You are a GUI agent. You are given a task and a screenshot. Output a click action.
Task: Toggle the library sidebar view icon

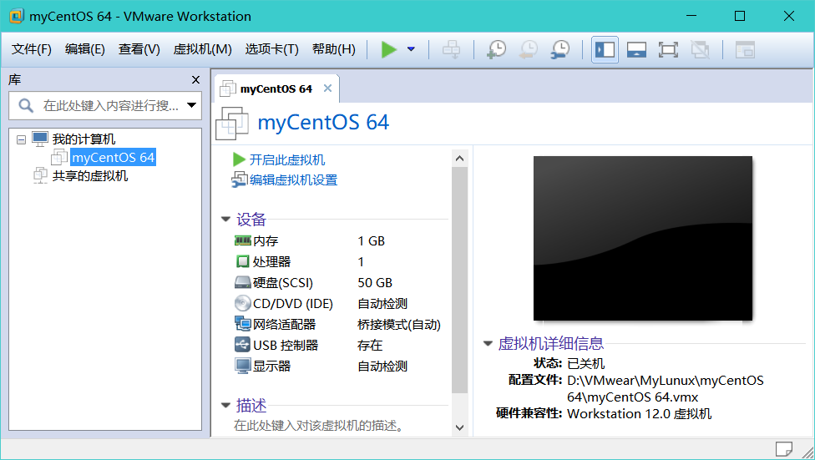tap(605, 50)
